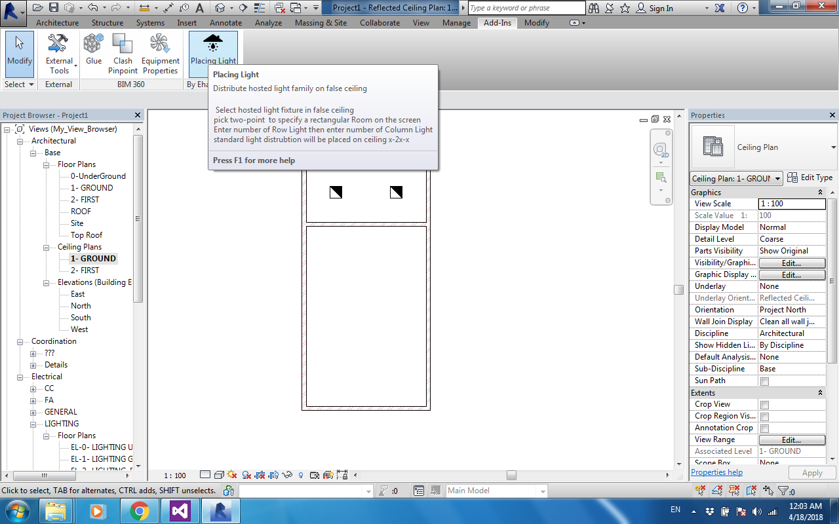Screen dimensions: 839x524
Task: Toggle Select Underlay Elements option
Action: point(718,491)
